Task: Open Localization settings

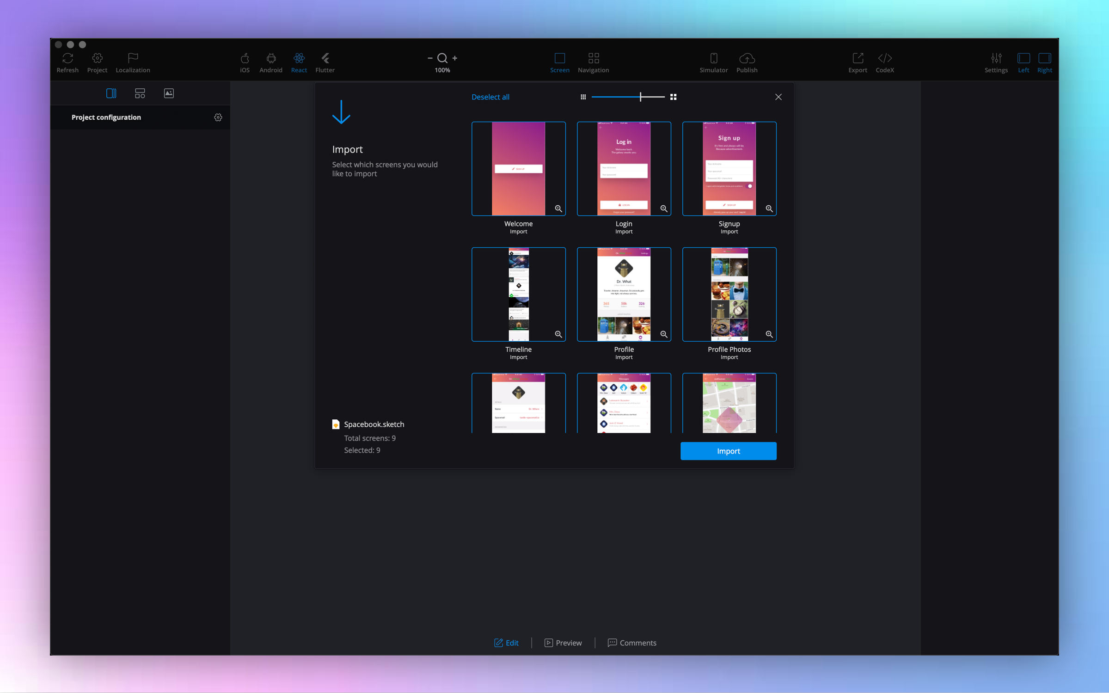Action: (x=133, y=59)
